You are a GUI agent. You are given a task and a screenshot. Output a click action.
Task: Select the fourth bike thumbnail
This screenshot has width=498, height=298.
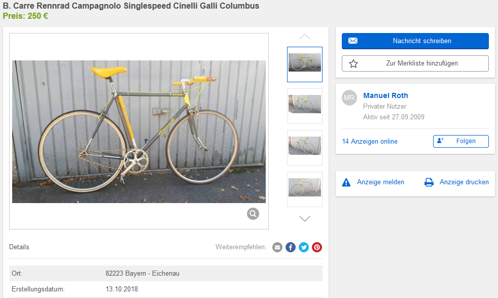305,189
